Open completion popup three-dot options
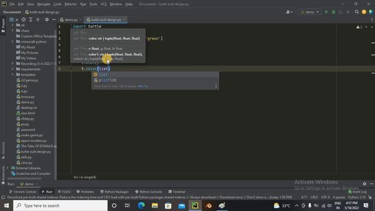 coord(216,86)
